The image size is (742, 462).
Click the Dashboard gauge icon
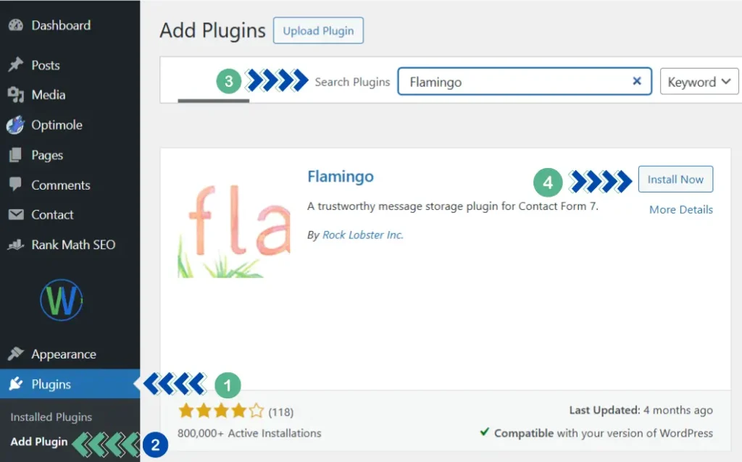pos(15,25)
